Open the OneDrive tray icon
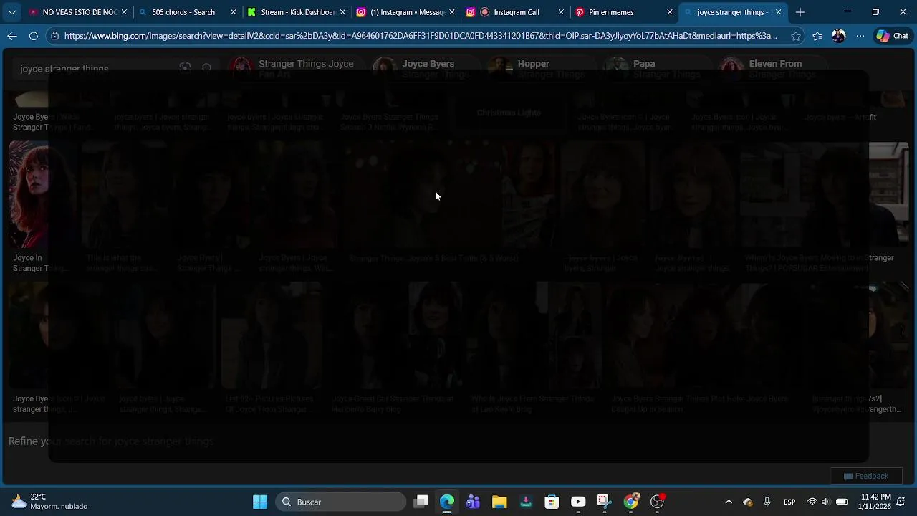The height and width of the screenshot is (516, 917). point(748,502)
